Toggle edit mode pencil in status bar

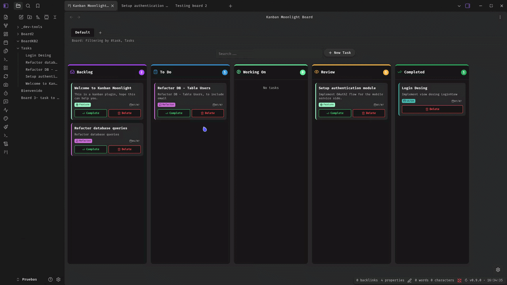coord(410,280)
